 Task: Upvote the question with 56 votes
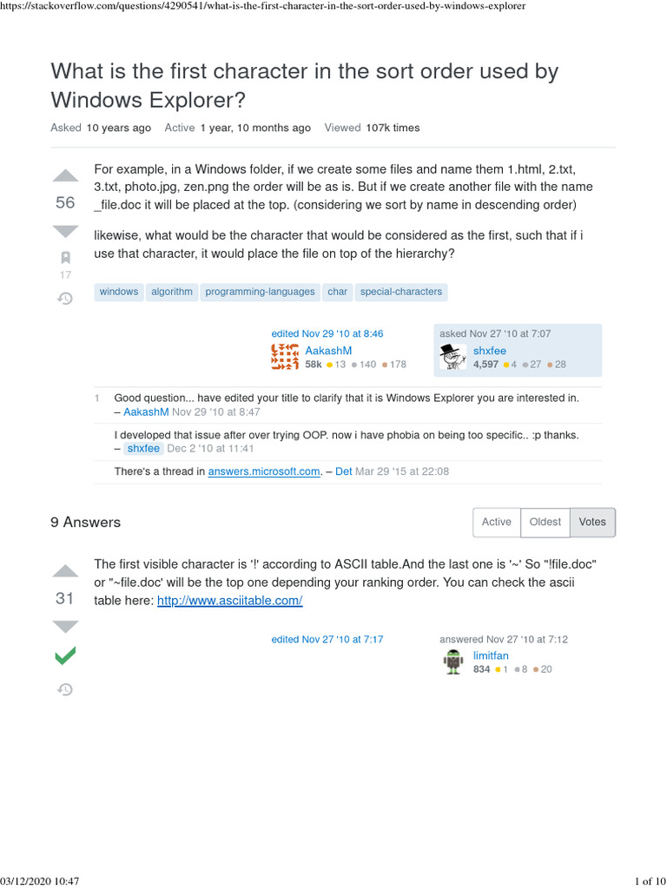[65, 175]
